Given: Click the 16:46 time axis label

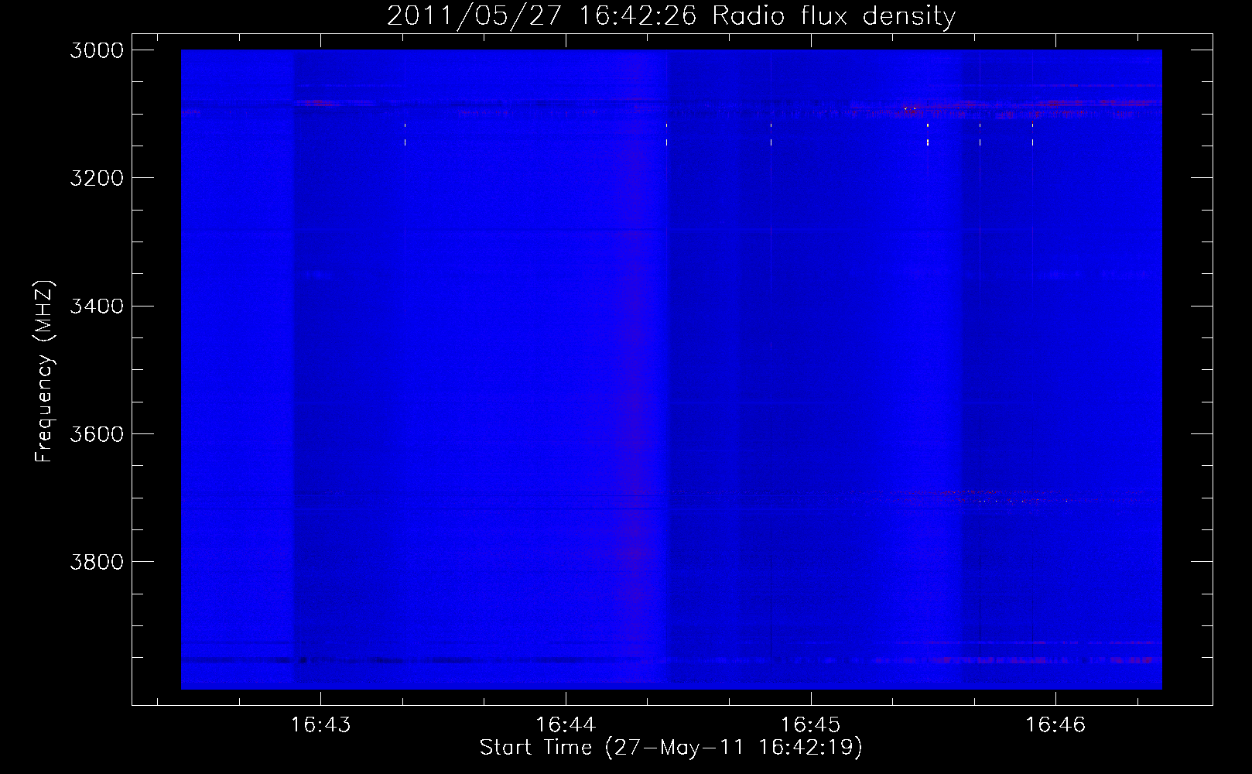Looking at the screenshot, I should pos(1055,724).
